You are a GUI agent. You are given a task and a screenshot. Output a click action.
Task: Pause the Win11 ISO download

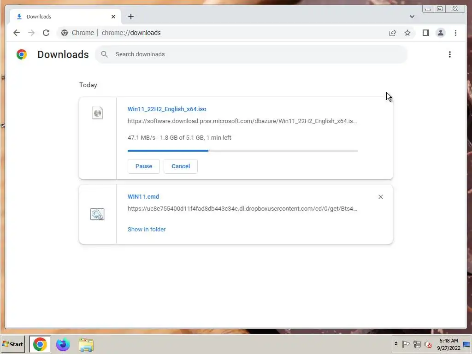[144, 166]
